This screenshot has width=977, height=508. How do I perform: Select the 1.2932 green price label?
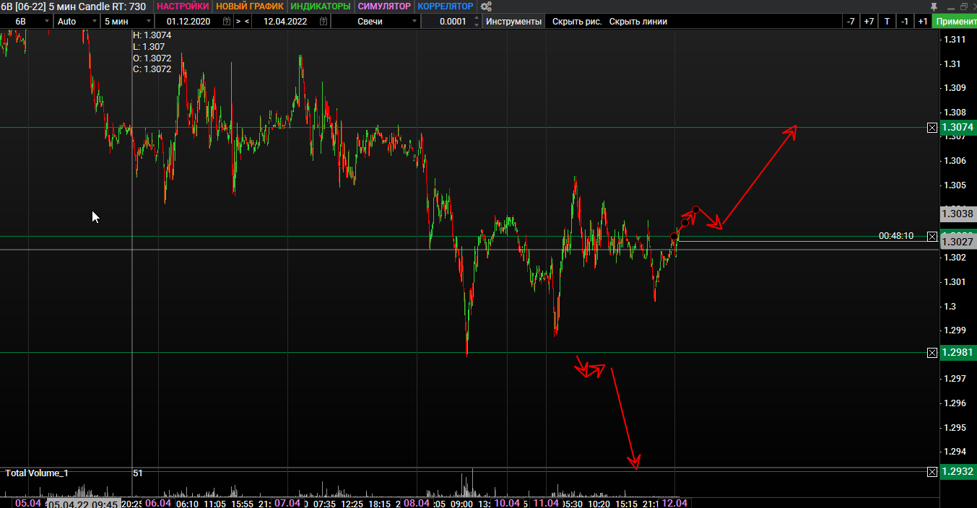(958, 472)
